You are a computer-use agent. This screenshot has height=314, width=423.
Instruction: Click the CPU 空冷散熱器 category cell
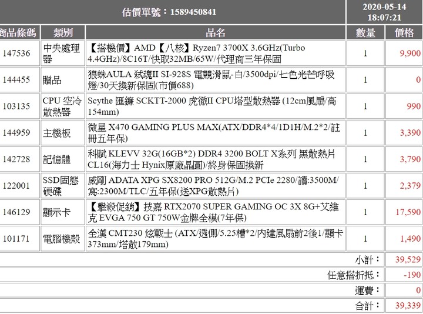(62, 106)
